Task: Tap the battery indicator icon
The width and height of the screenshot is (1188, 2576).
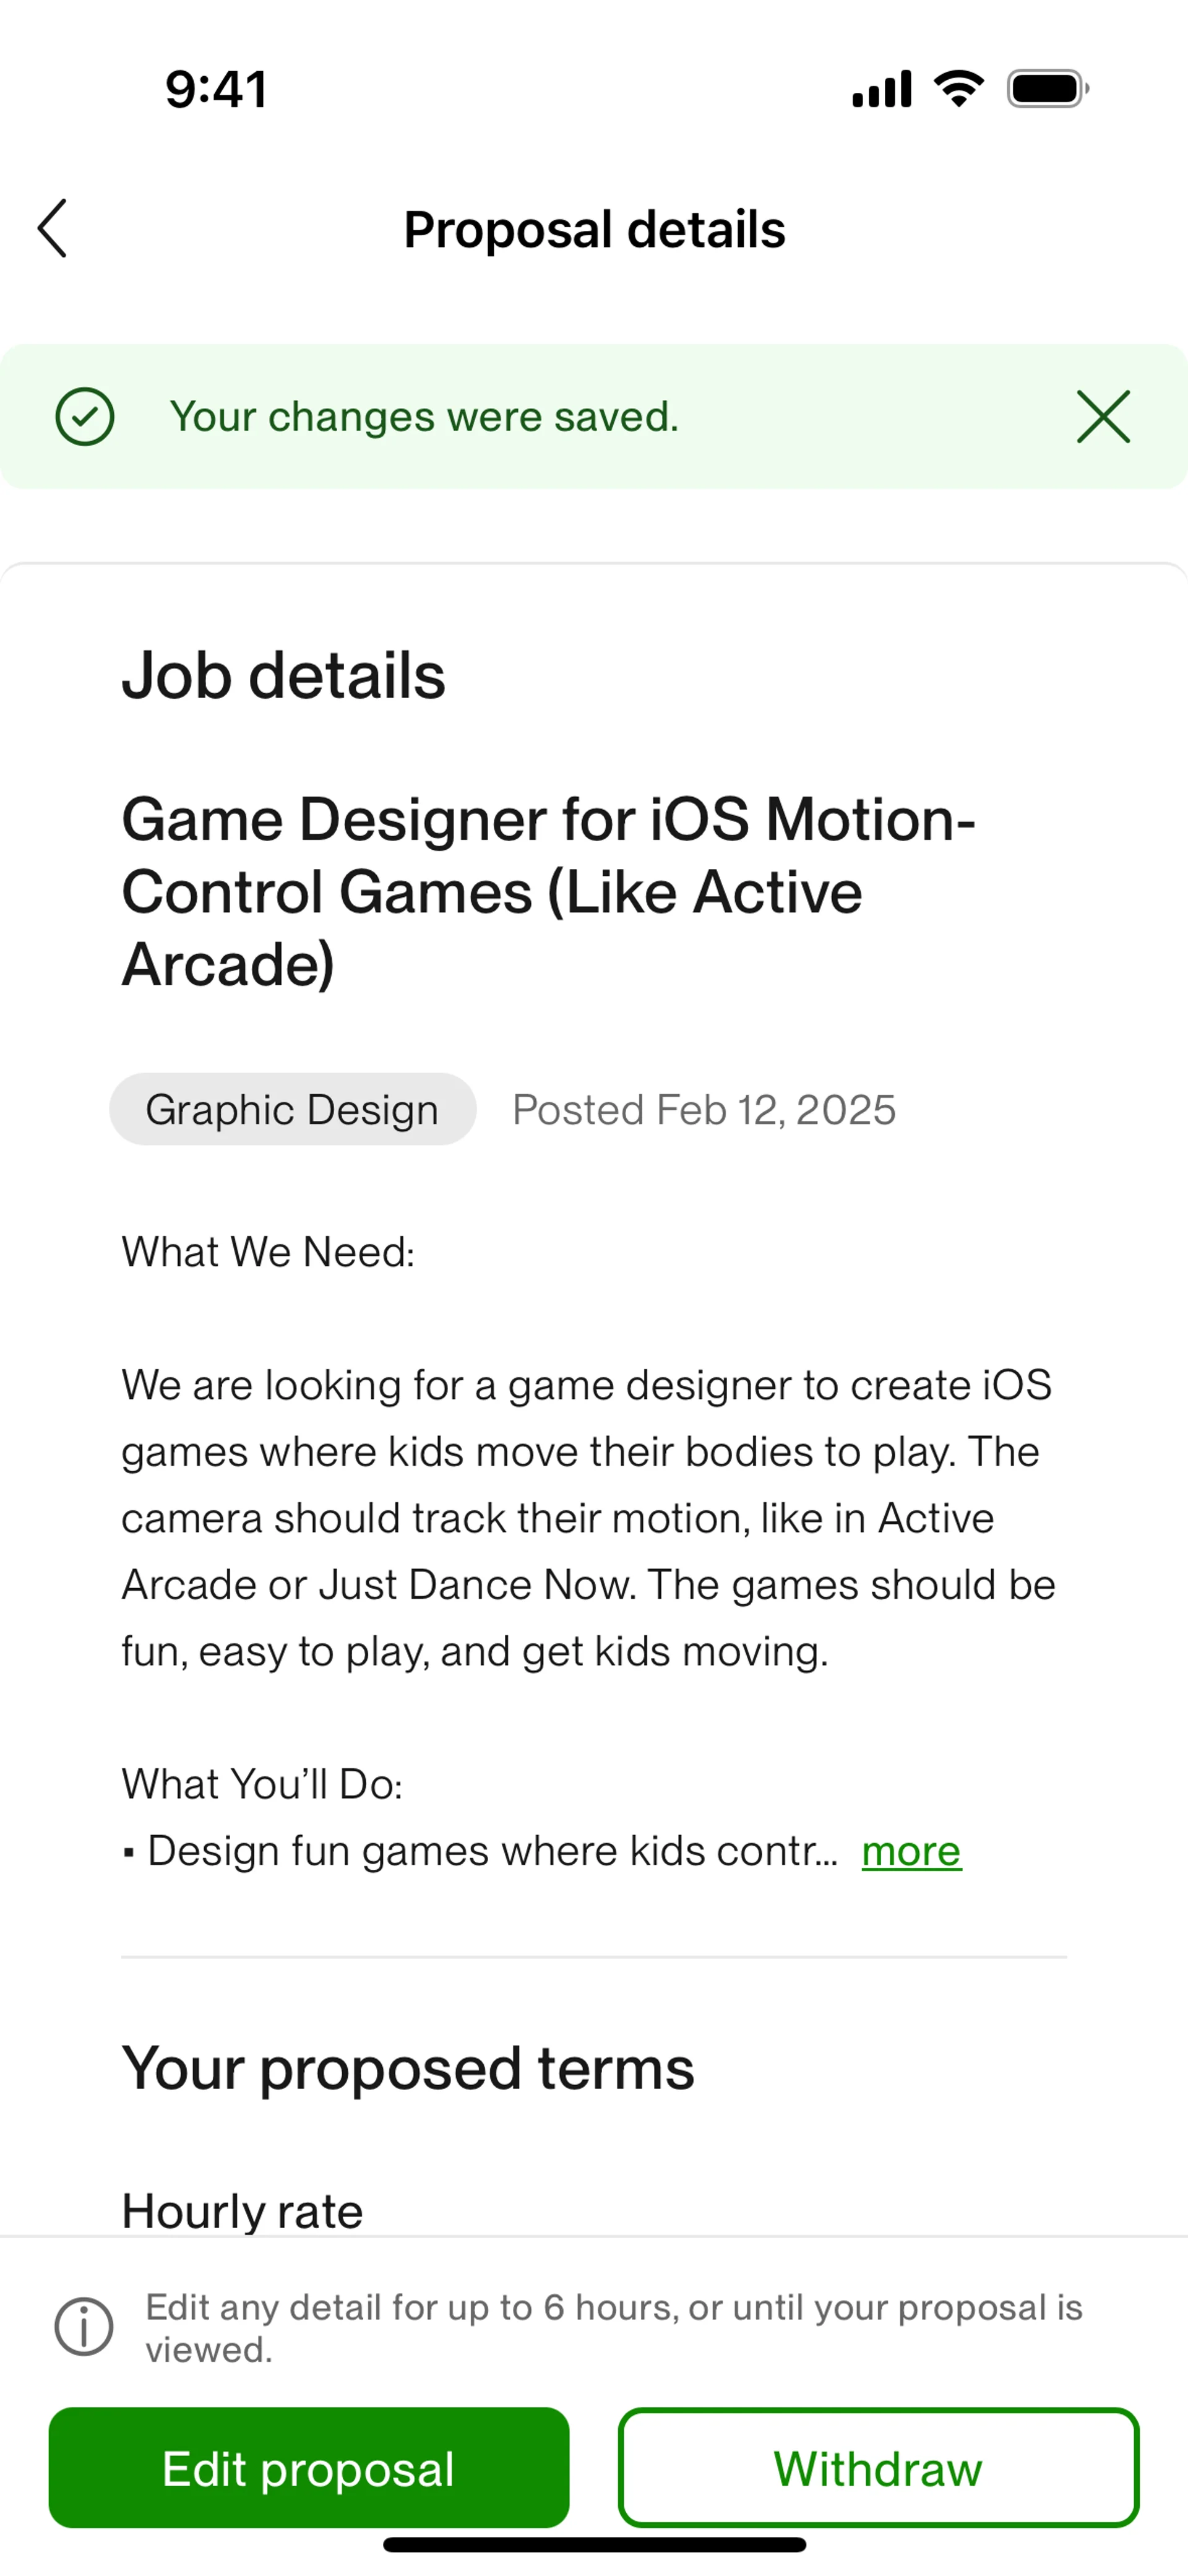Action: point(1047,89)
